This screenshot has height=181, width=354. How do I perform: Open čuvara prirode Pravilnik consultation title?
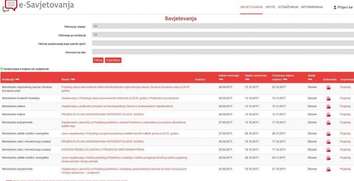coord(124,159)
